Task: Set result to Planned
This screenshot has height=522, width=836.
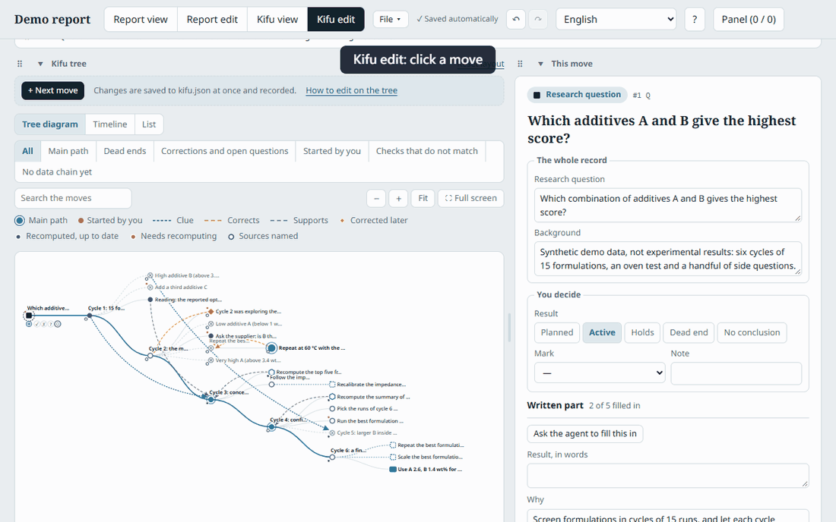Action: click(556, 332)
